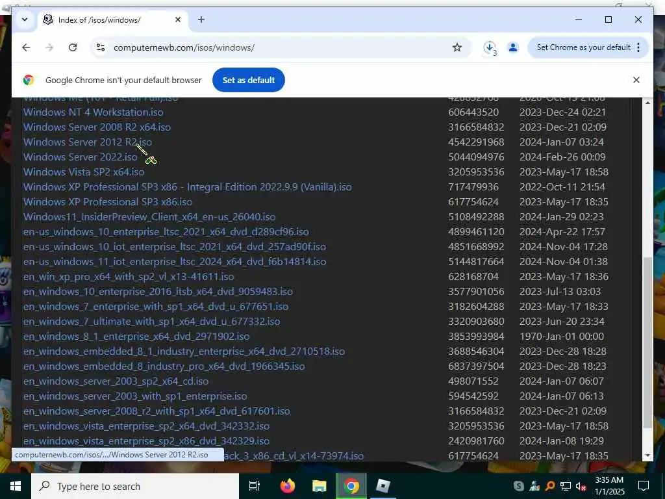The width and height of the screenshot is (665, 499).
Task: Open the Chrome profile icon
Action: 513,47
